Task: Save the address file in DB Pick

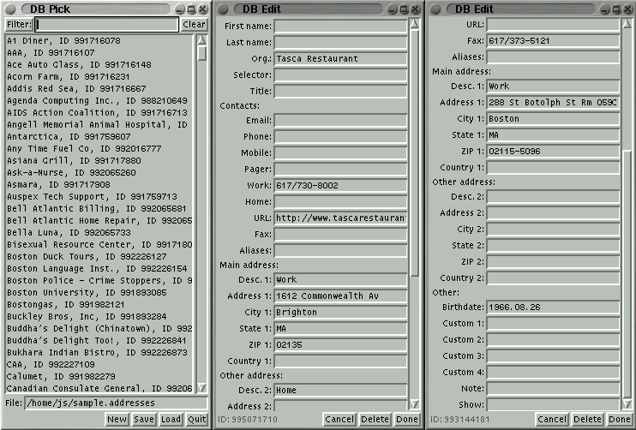Action: coord(144,419)
